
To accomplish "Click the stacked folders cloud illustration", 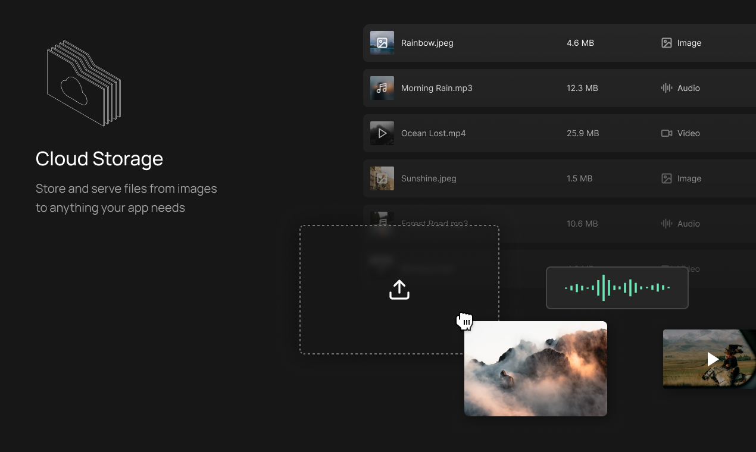I will click(x=83, y=83).
